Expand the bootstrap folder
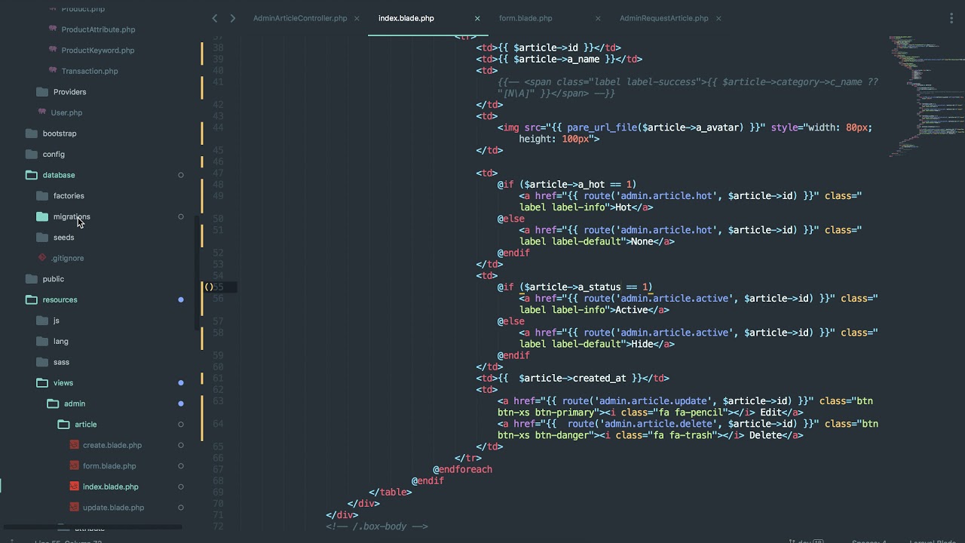965x543 pixels. [x=60, y=133]
